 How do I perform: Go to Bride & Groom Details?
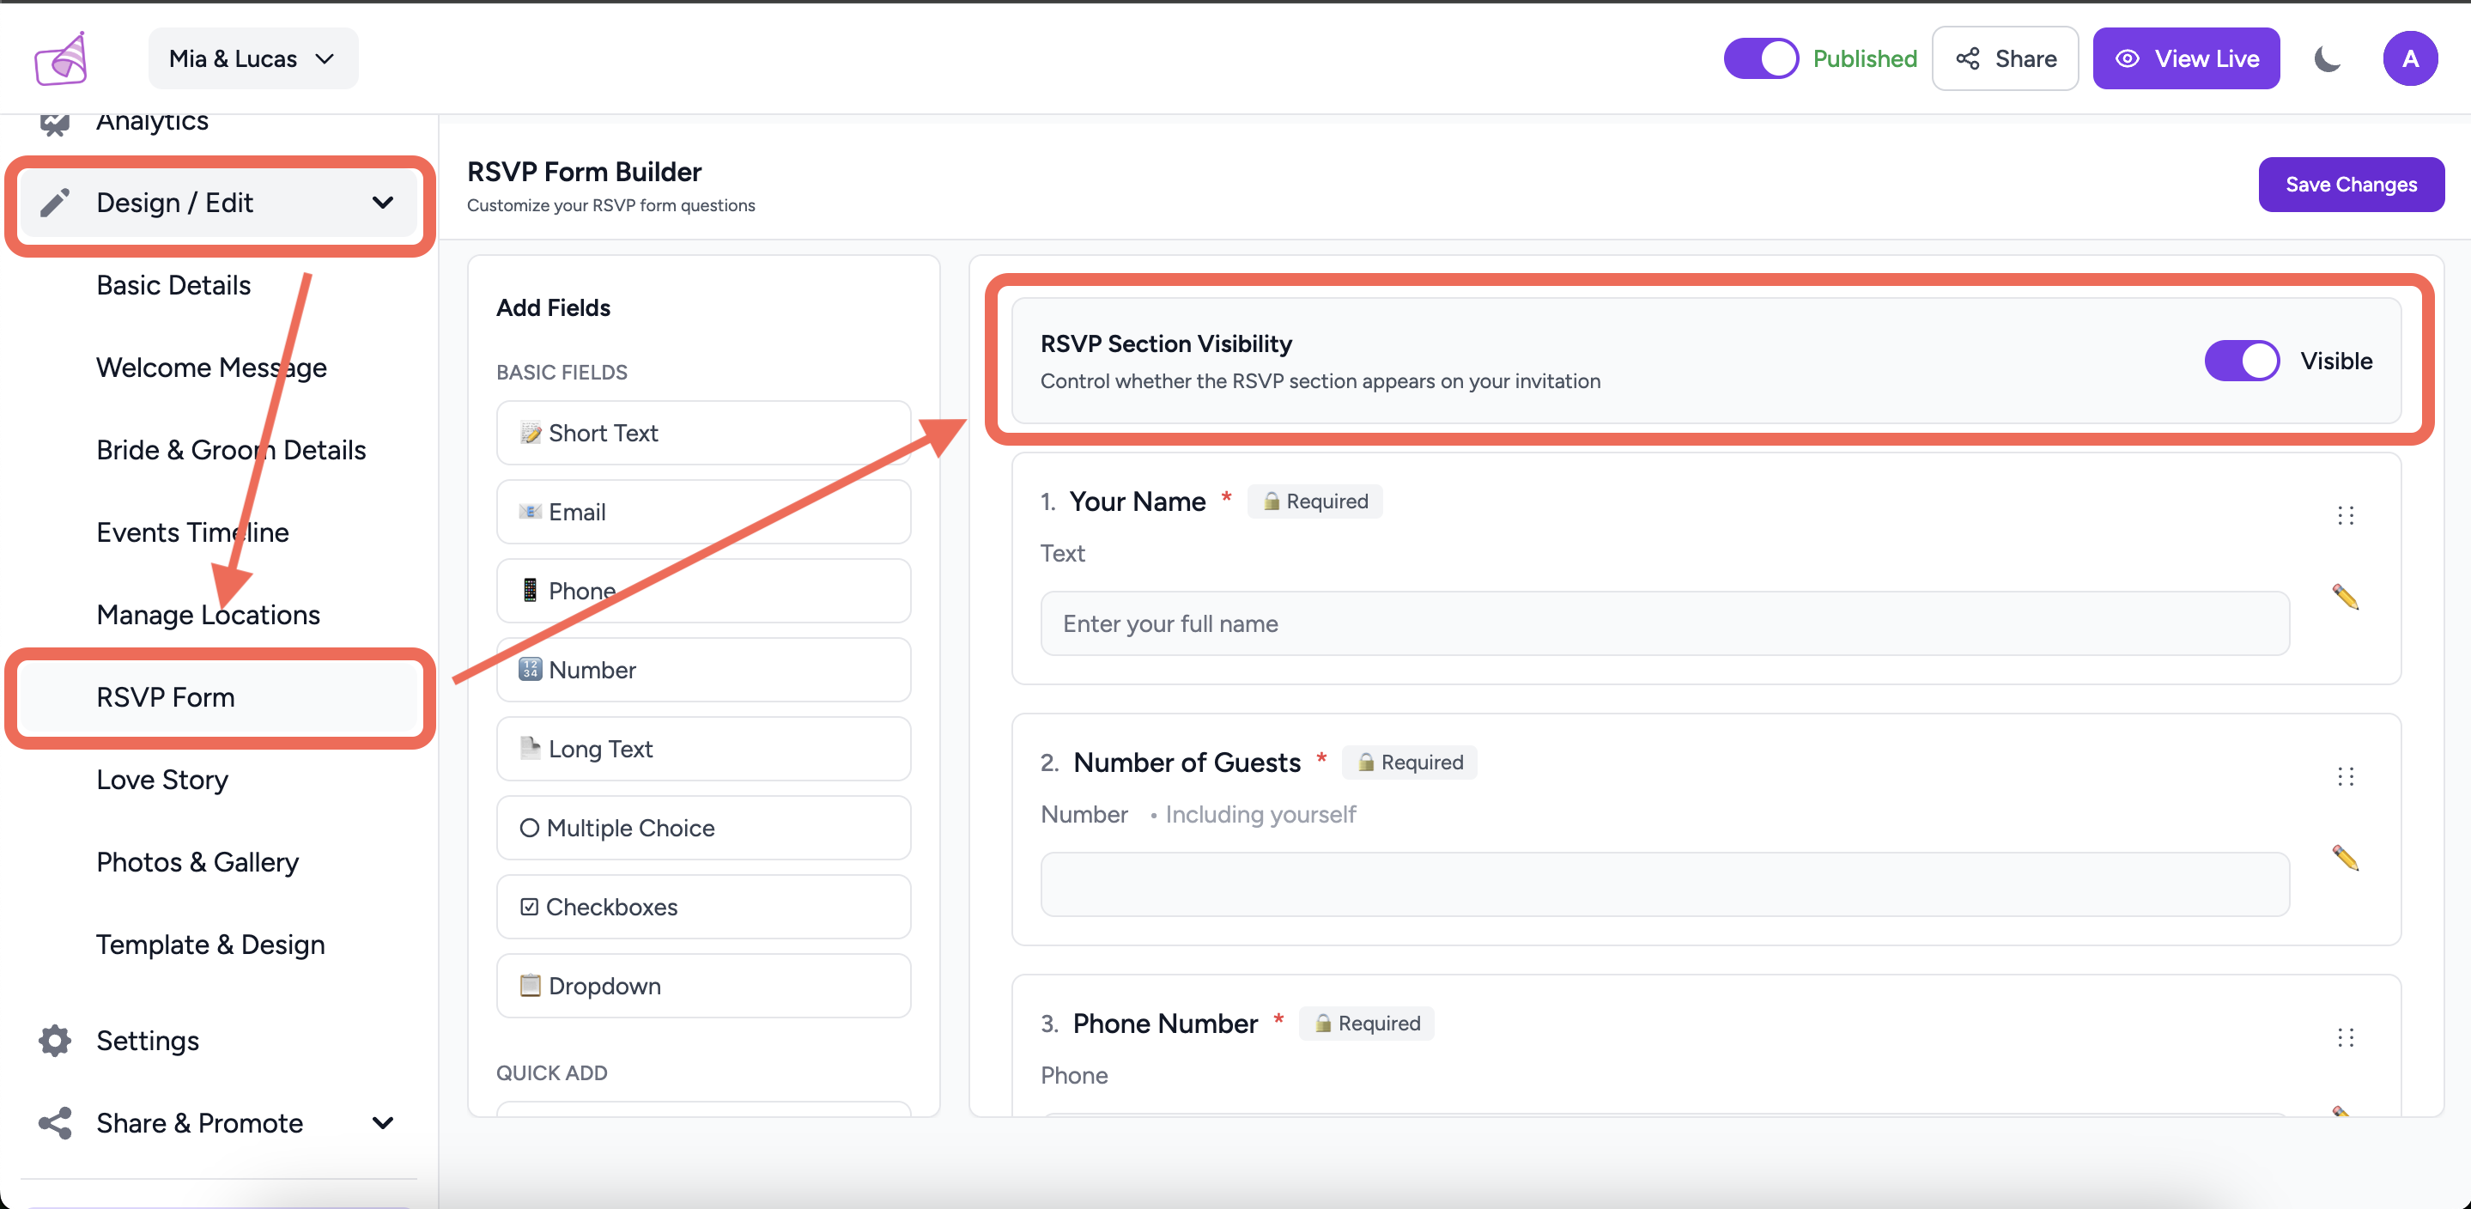pos(231,450)
